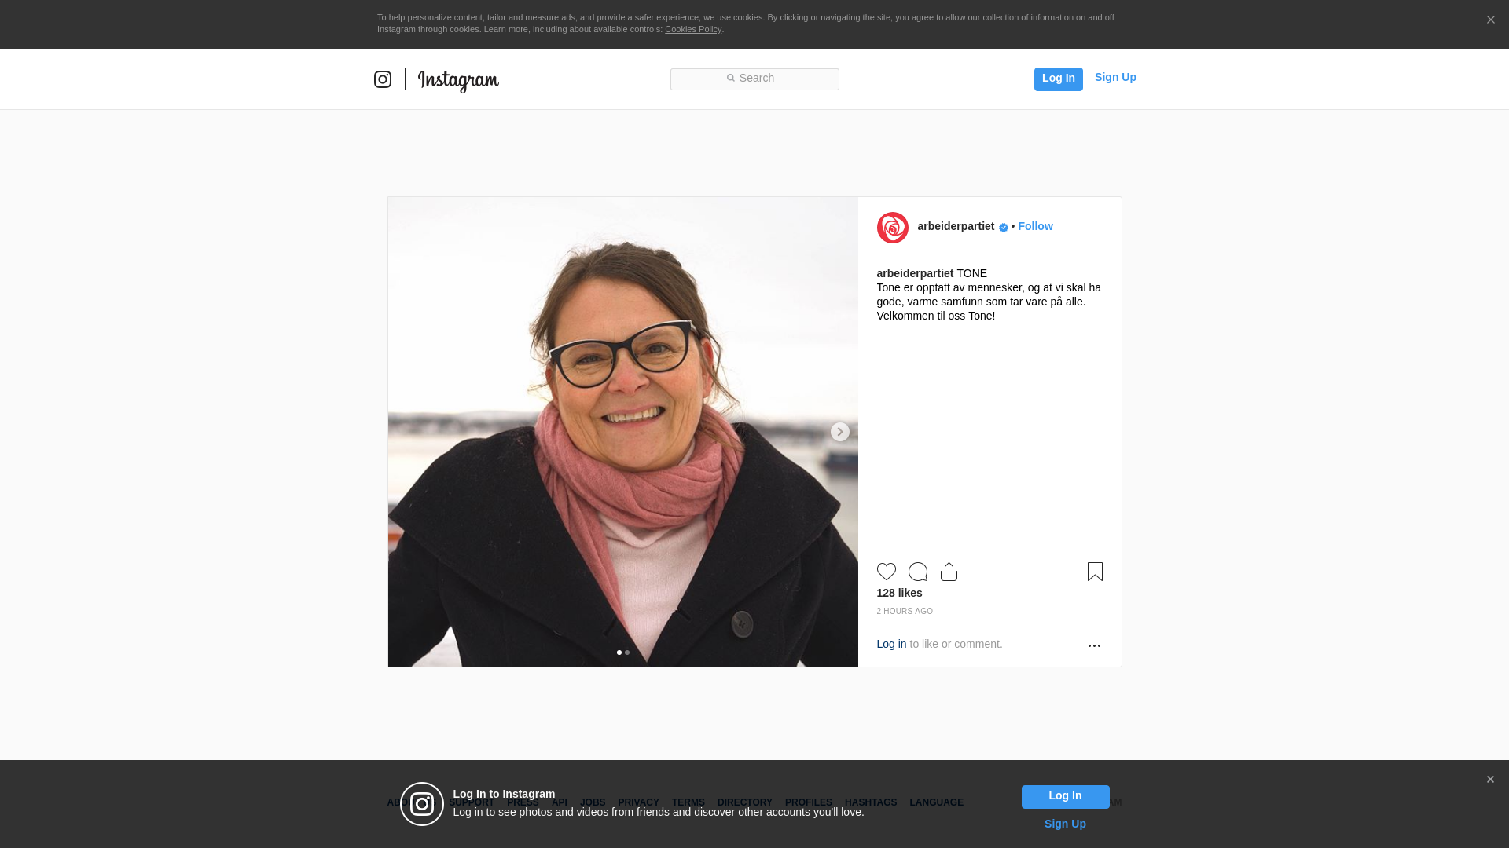Open the PROFILES footer link

(x=808, y=802)
